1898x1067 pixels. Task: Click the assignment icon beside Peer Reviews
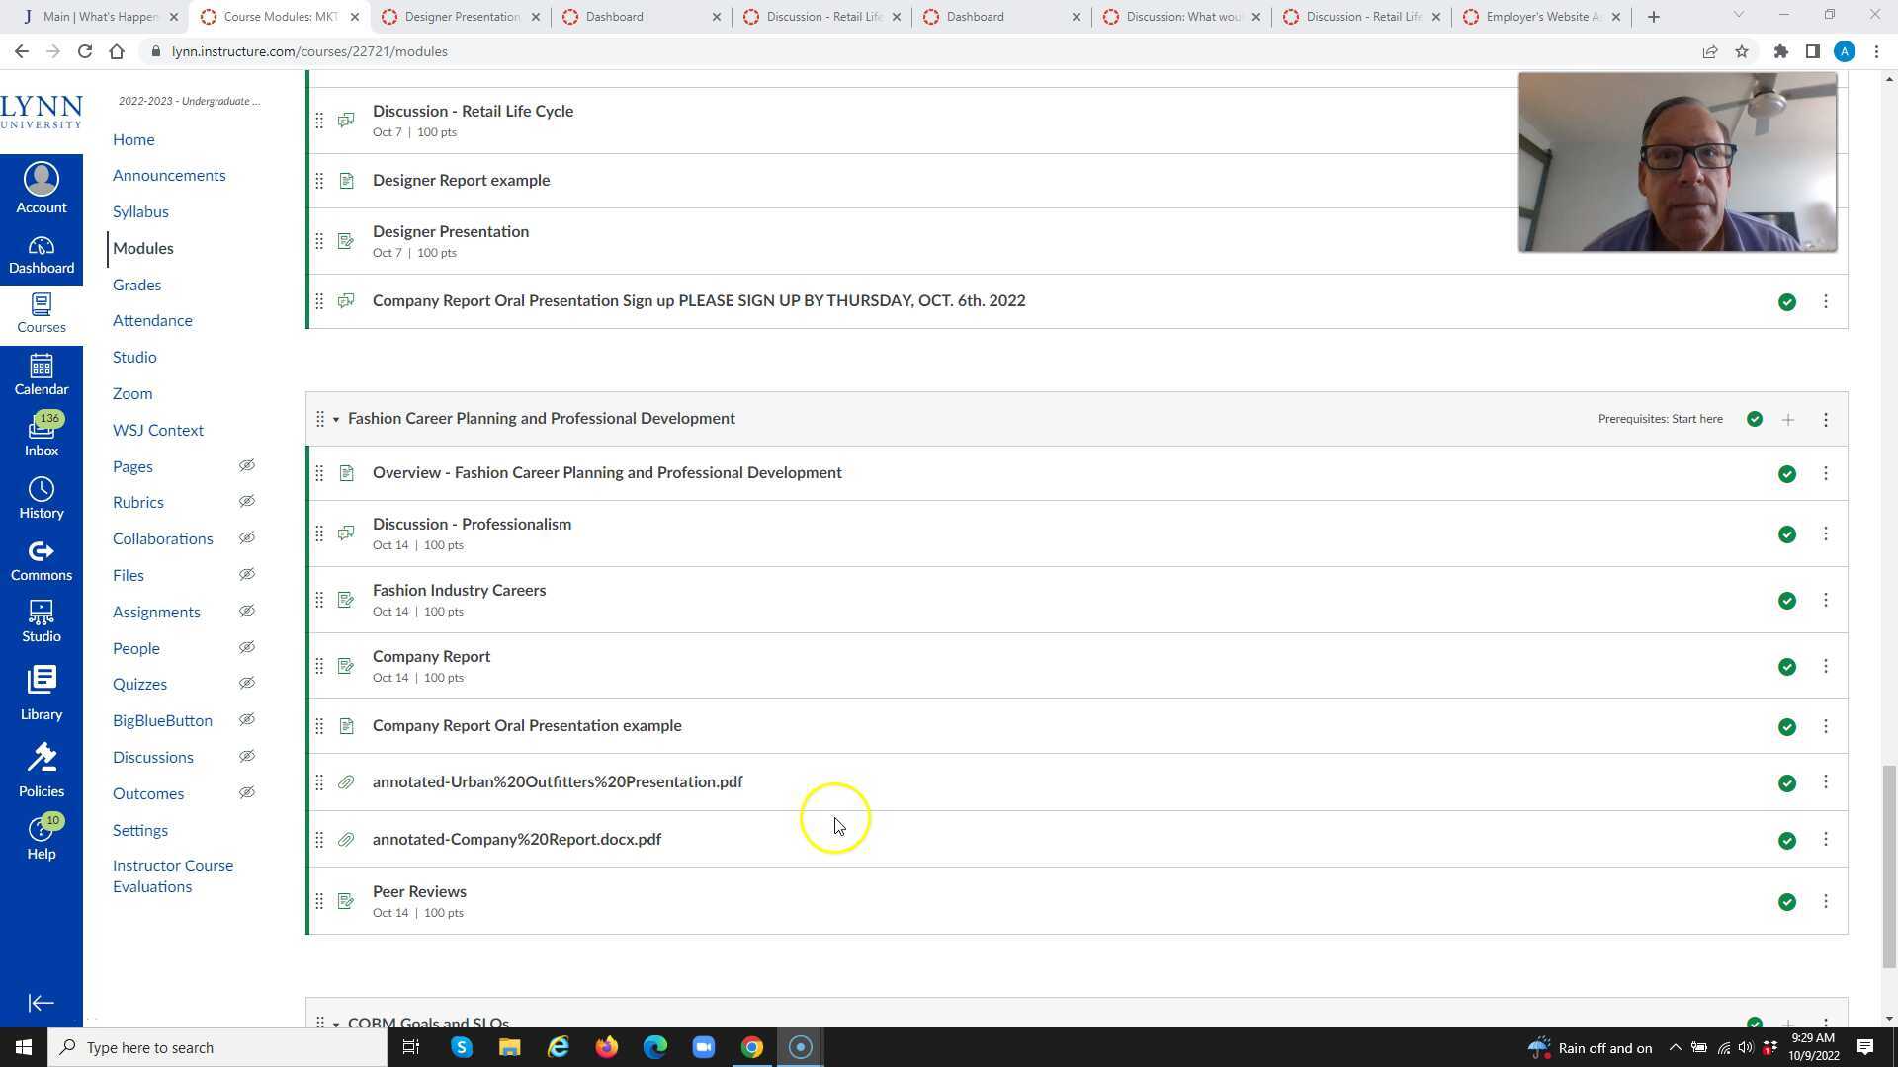click(346, 901)
